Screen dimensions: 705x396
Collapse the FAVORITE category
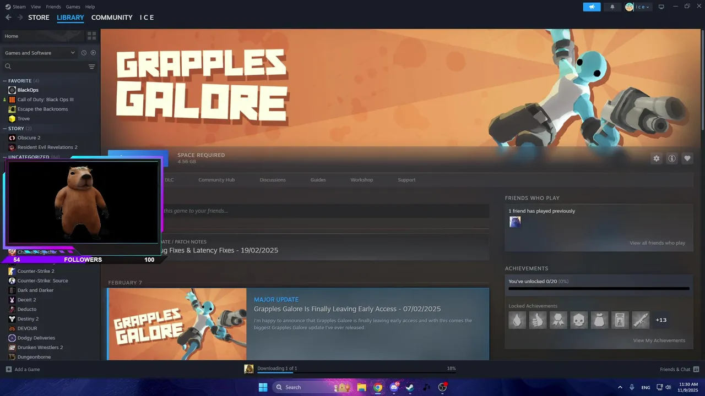(5, 81)
